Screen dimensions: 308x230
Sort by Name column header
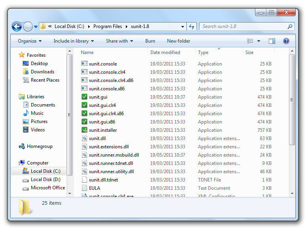click(x=87, y=52)
